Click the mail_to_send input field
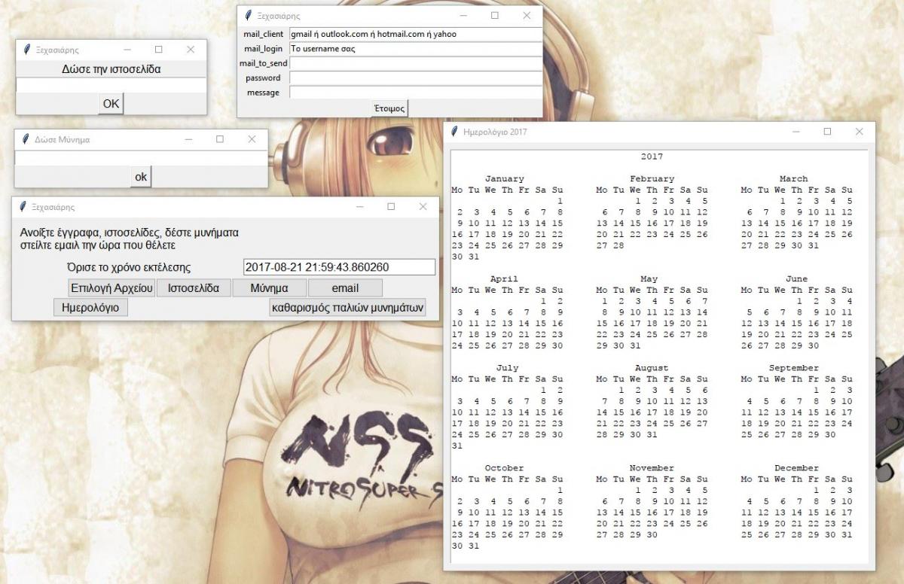Screen dimensions: 904x584 (415, 63)
